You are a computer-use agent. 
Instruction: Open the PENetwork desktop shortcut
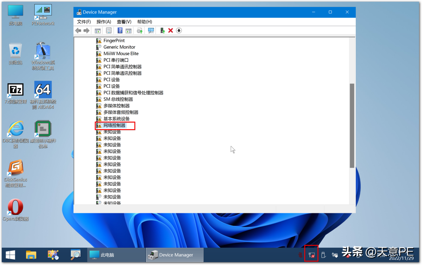[43, 15]
